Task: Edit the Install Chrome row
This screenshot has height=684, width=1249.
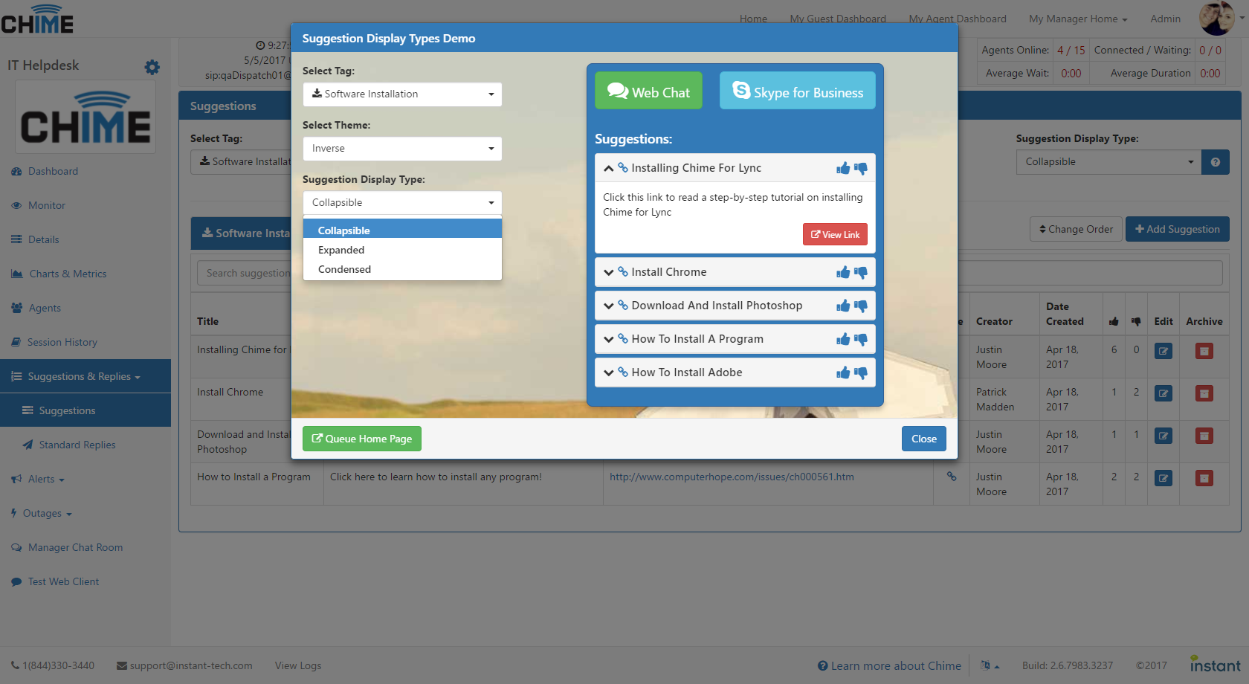Action: pos(1164,393)
